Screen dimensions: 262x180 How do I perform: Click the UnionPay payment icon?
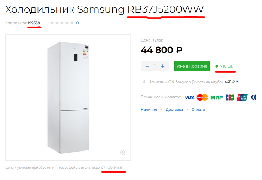point(242,97)
